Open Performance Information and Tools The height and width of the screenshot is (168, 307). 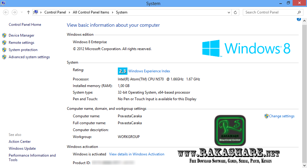[32, 157]
